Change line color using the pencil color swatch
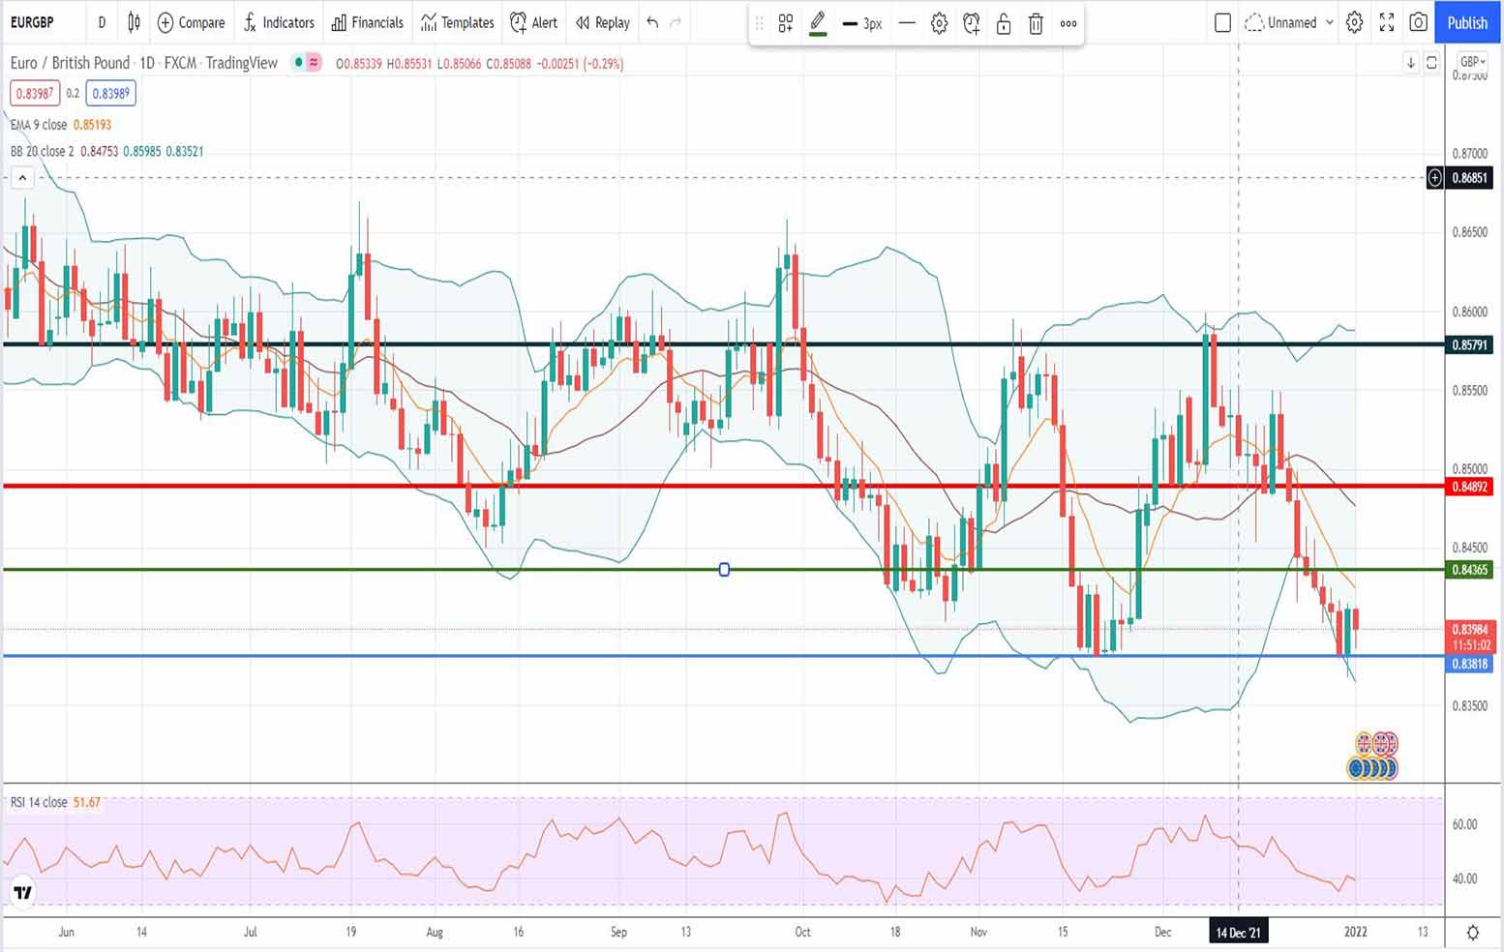 (x=818, y=24)
